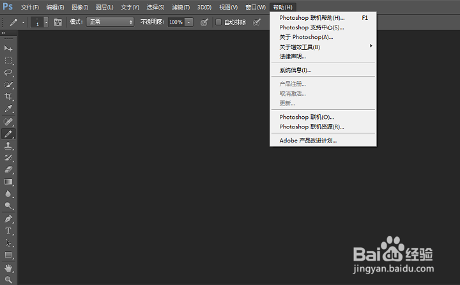Close the 帮助(H) menu

pos(283,7)
